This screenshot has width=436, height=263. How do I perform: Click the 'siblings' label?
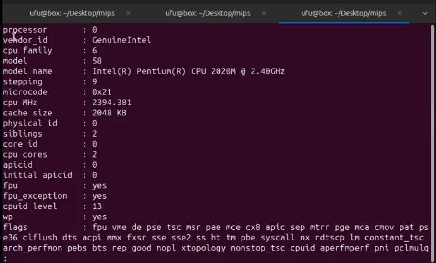pos(23,134)
